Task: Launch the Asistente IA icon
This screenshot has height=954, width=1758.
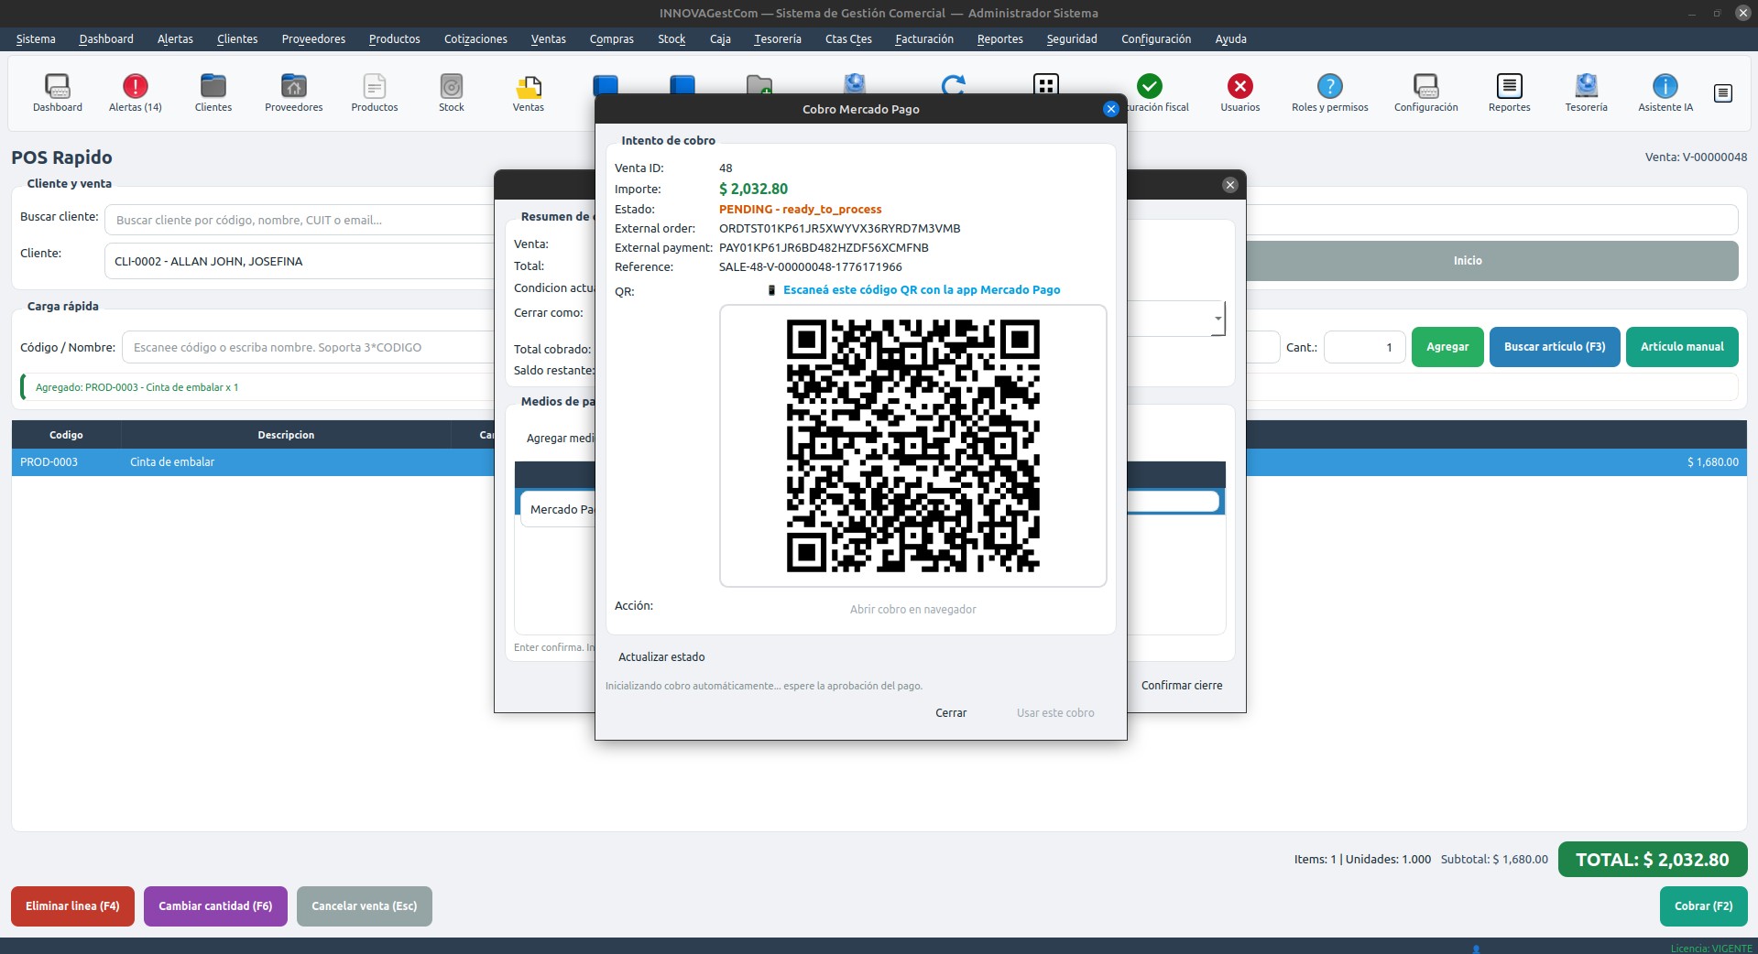Action: pyautogui.click(x=1665, y=92)
